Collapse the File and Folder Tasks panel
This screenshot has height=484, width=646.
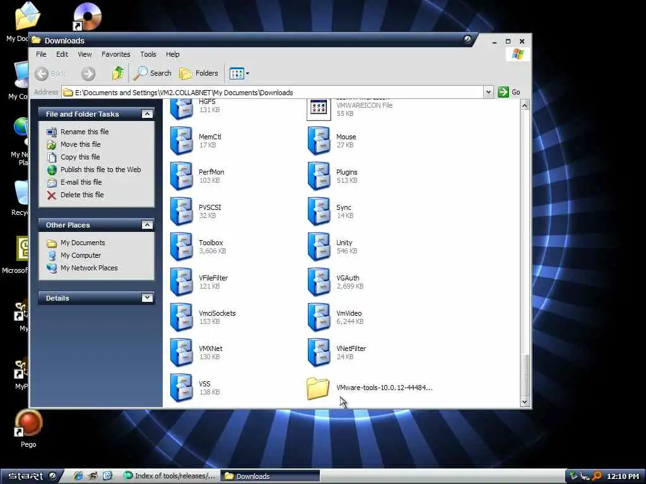(x=147, y=114)
